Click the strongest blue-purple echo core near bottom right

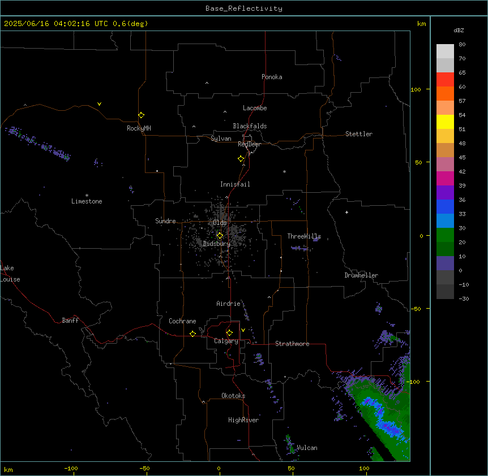coord(389,427)
